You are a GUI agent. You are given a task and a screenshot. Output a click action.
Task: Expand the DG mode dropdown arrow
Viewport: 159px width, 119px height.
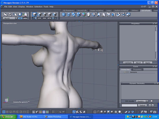coord(148,101)
